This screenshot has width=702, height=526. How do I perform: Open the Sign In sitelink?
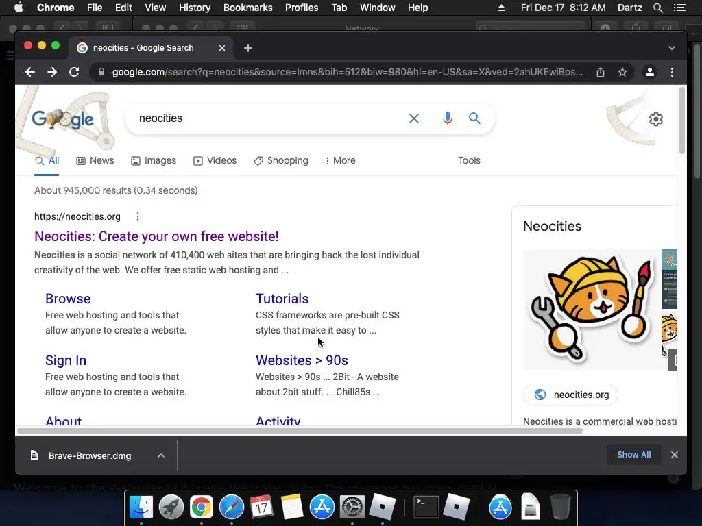[66, 360]
